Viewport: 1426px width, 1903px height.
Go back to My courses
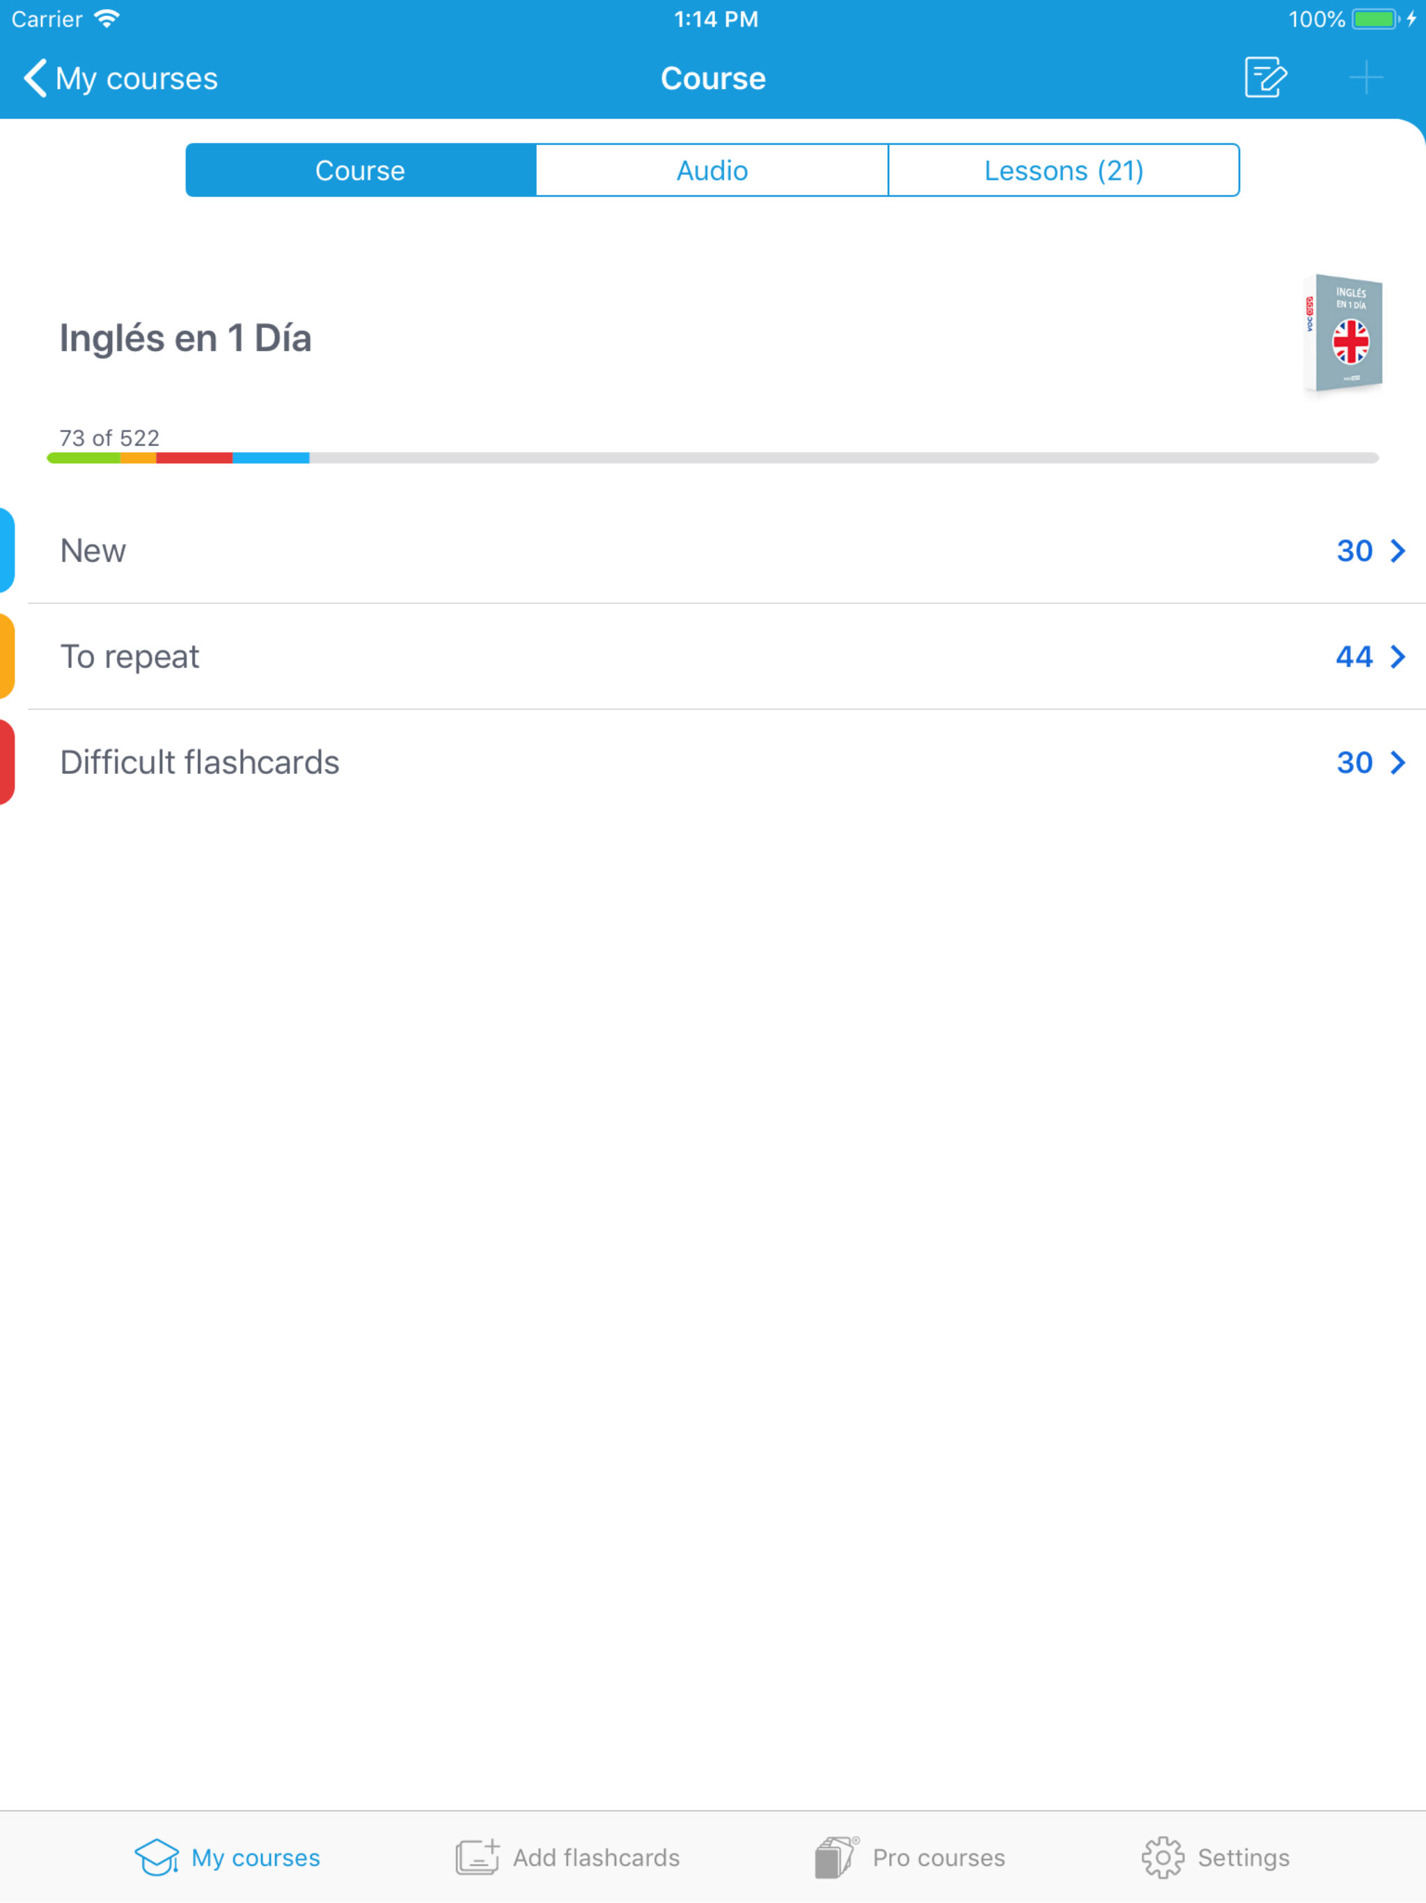tap(136, 78)
